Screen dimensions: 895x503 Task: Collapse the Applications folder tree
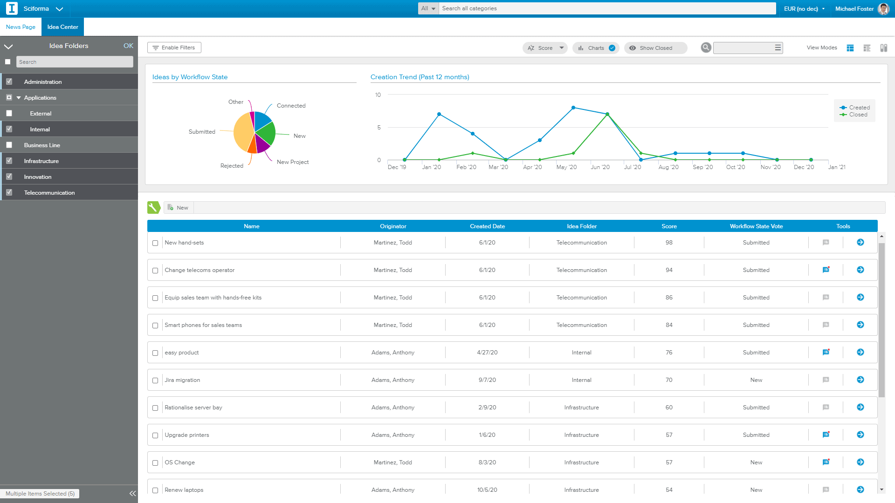coord(19,98)
